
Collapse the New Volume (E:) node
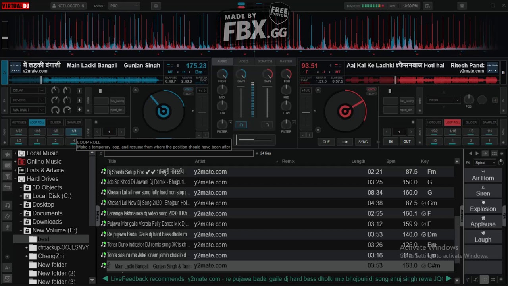[21, 230]
